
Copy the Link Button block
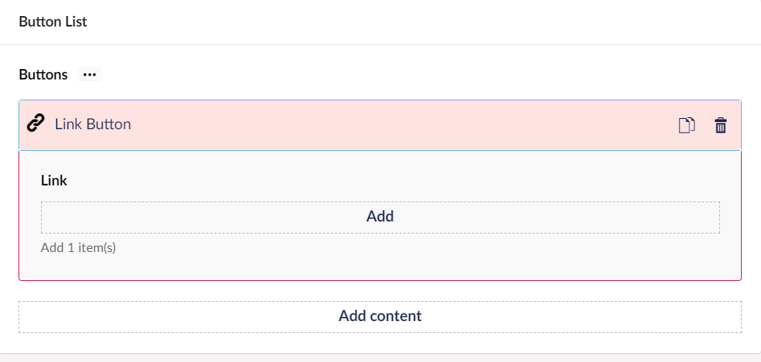pyautogui.click(x=687, y=125)
